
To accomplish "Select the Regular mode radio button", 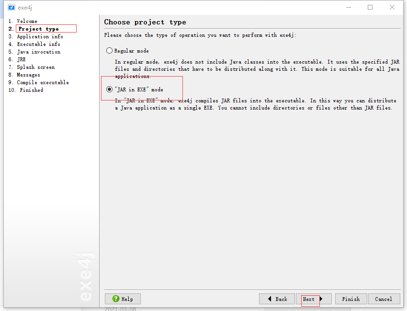I will 109,51.
